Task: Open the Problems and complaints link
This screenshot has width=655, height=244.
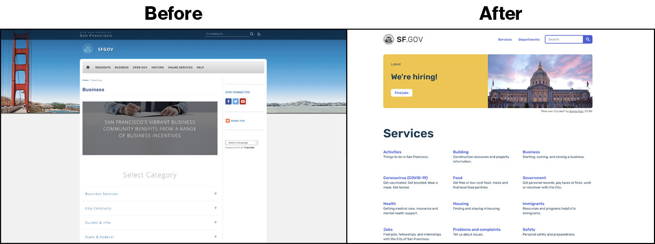Action: pyautogui.click(x=477, y=229)
